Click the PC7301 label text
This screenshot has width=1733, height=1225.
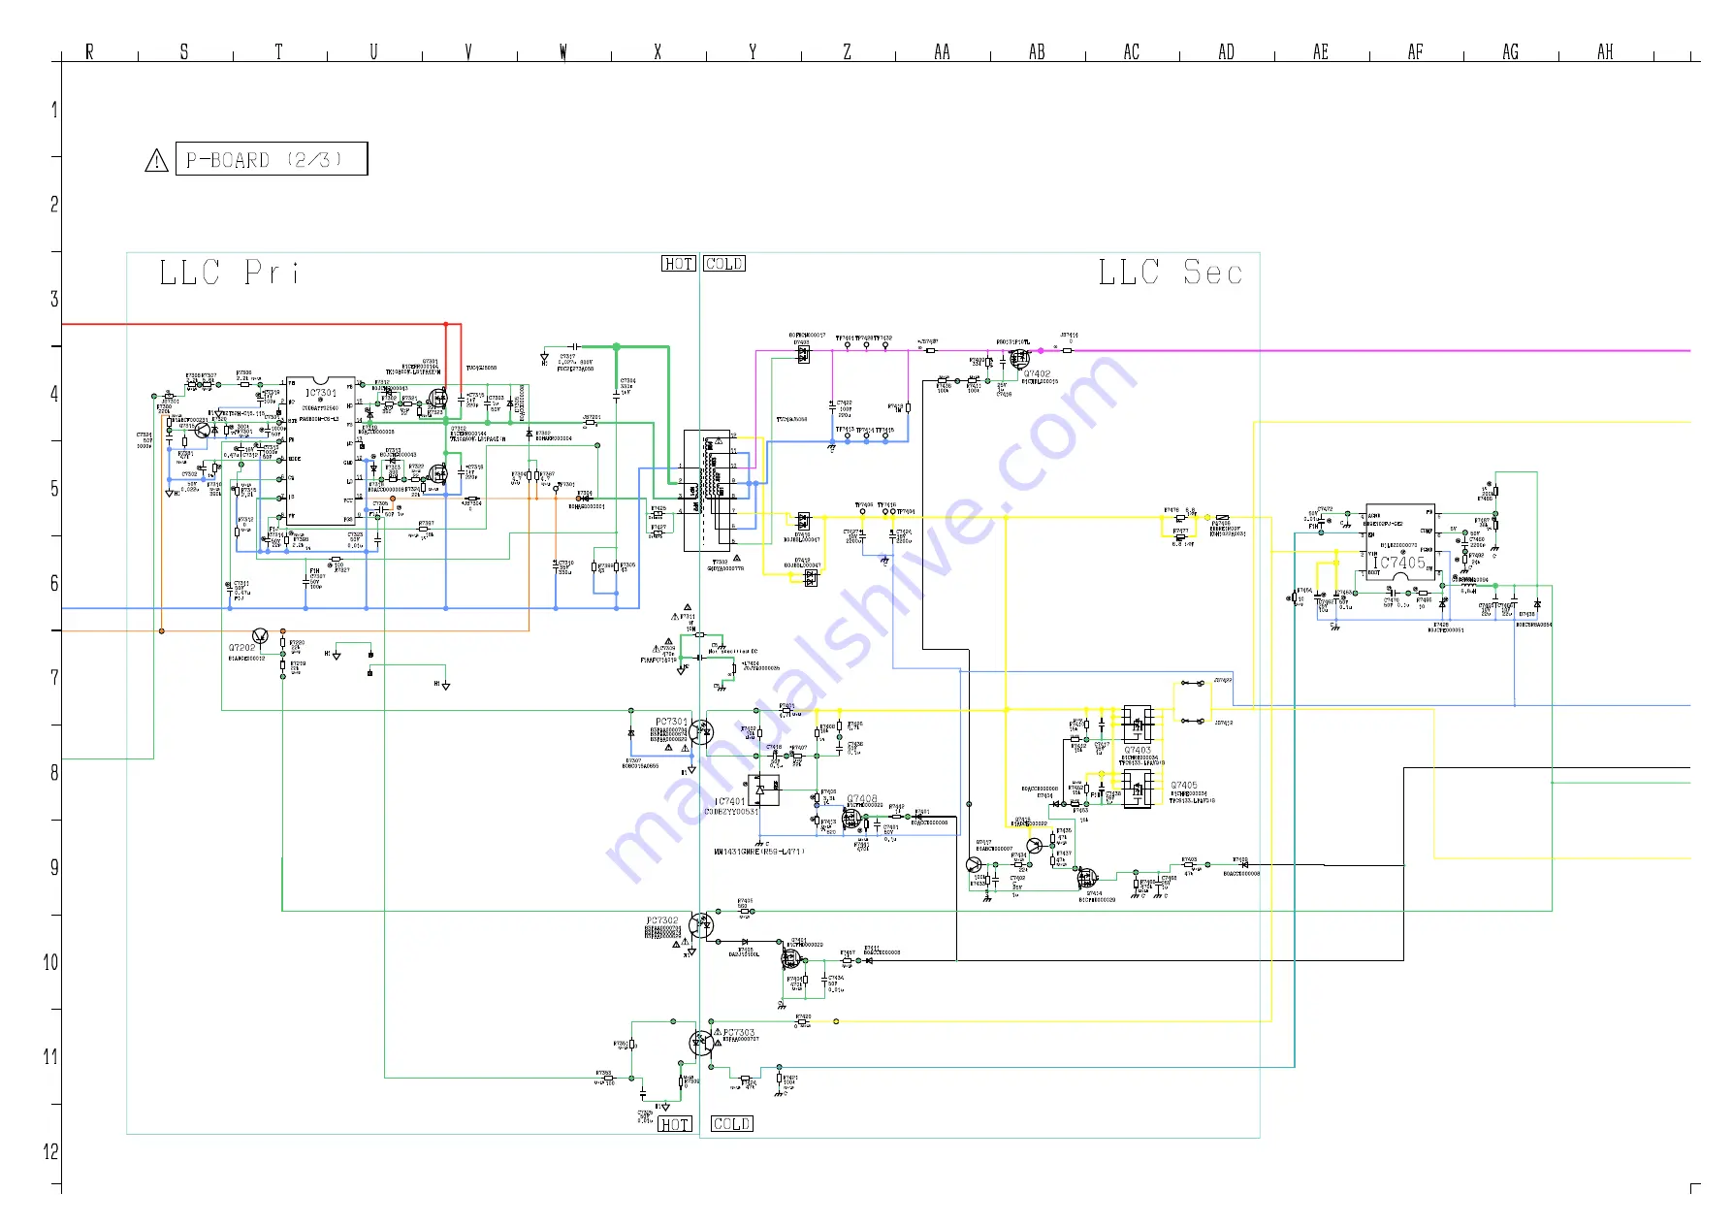(x=671, y=722)
